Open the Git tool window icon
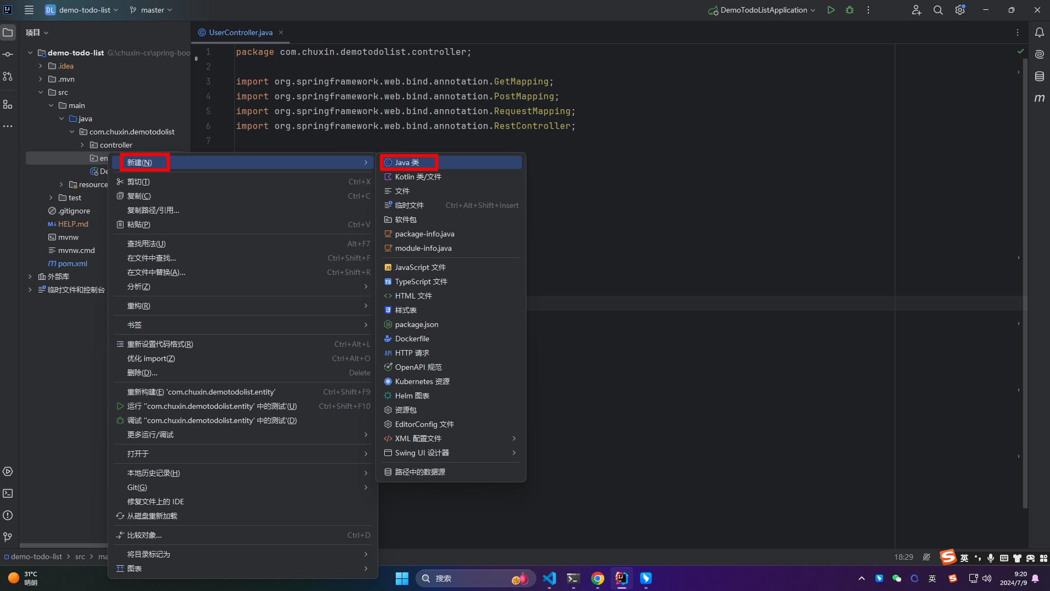 8,537
